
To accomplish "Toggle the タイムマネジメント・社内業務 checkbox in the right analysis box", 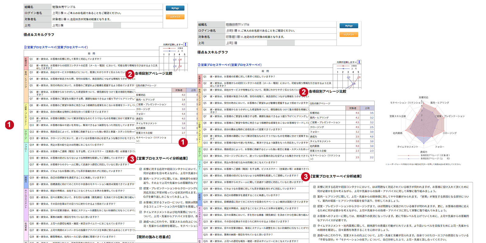I will click(x=314, y=226).
